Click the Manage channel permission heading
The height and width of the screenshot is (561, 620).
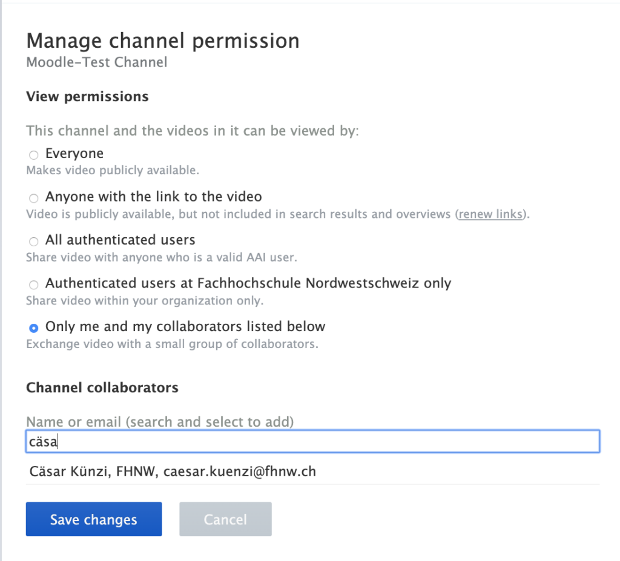point(163,41)
